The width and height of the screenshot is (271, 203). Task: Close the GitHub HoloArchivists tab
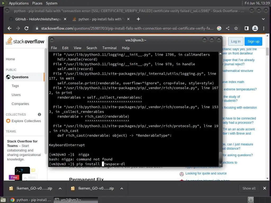[65, 19]
